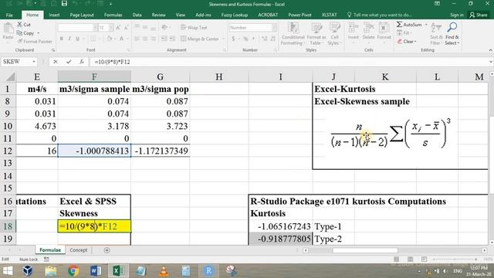Open VLC from the taskbar
494x278 pixels.
(x=164, y=271)
